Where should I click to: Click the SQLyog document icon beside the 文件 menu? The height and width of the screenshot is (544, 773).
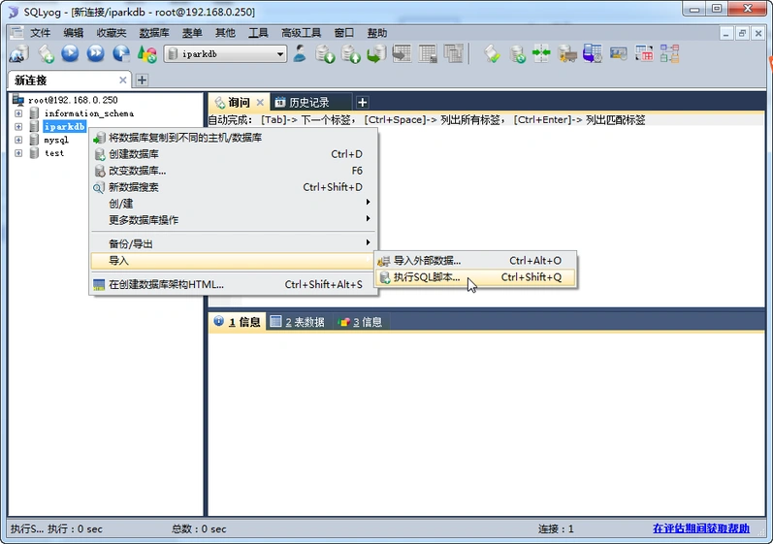pyautogui.click(x=16, y=33)
